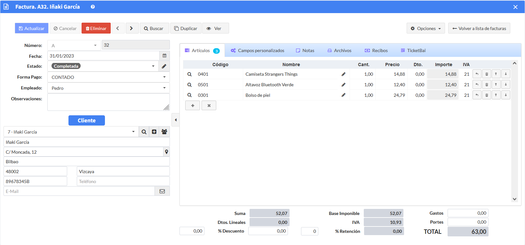Add a new client with plus icon

pos(154,132)
